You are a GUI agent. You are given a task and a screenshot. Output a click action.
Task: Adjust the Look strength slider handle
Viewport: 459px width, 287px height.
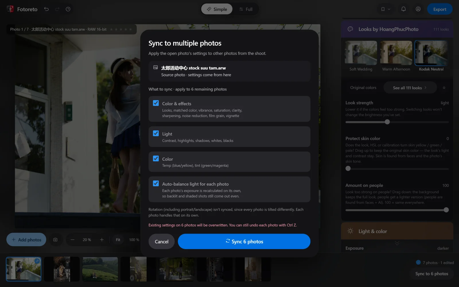click(387, 122)
